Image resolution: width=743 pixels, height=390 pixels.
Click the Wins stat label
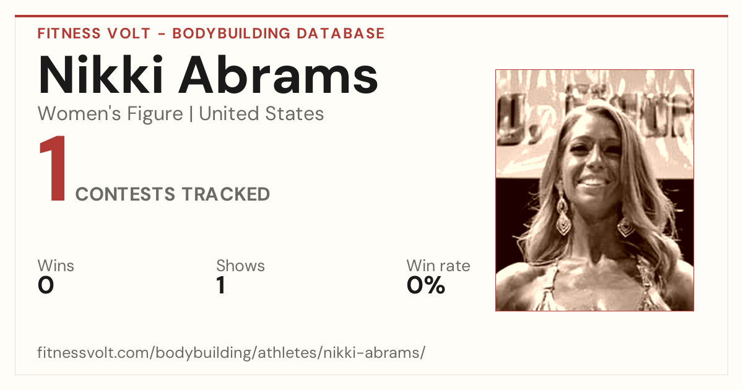tap(56, 266)
